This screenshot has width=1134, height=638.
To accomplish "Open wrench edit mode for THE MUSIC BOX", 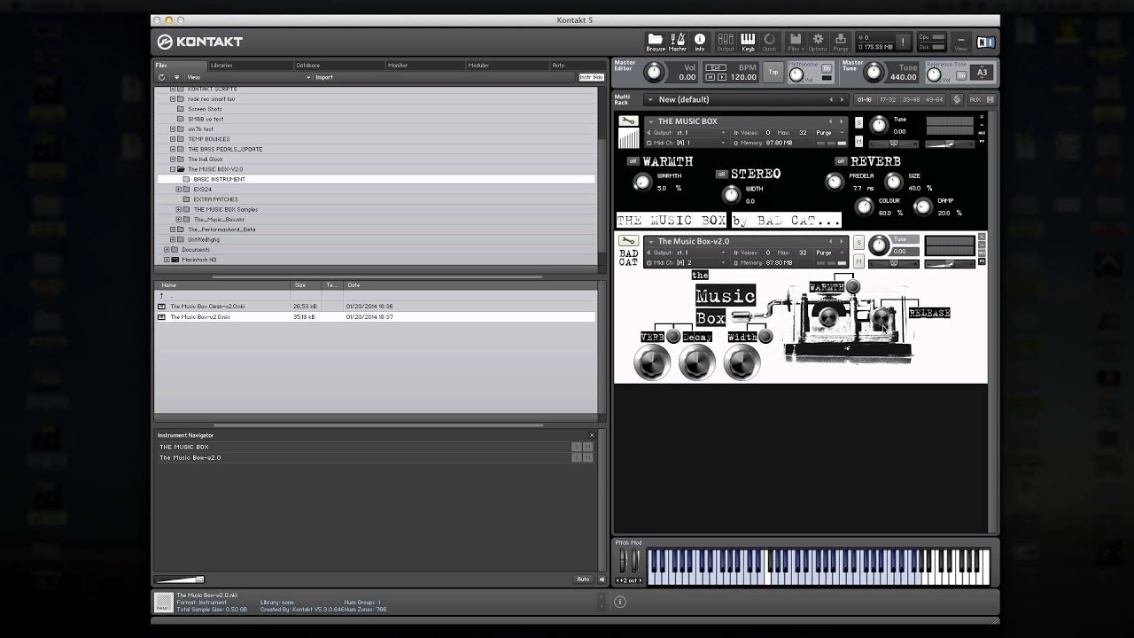I will tap(628, 121).
